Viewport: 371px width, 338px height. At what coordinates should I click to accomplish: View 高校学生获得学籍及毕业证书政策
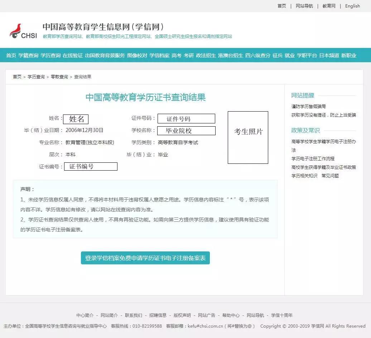coord(324,167)
